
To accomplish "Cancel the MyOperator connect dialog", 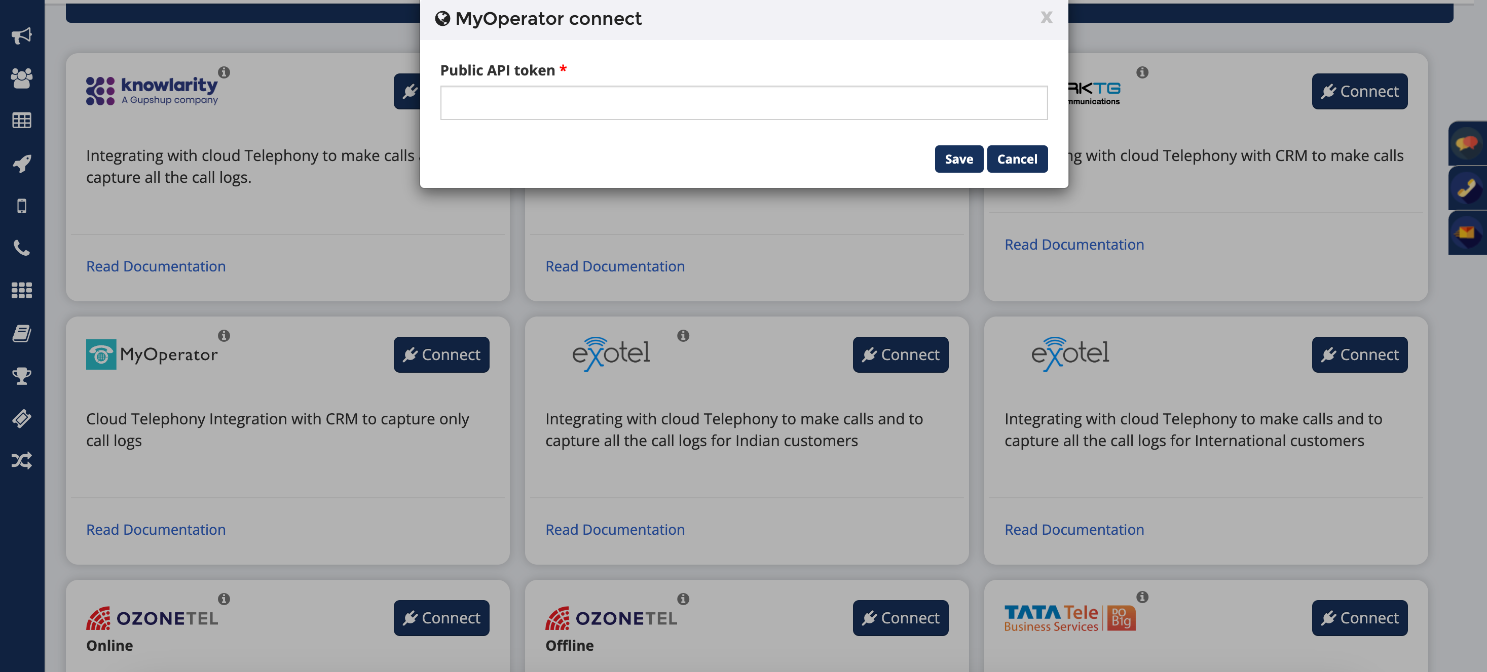I will click(1017, 159).
